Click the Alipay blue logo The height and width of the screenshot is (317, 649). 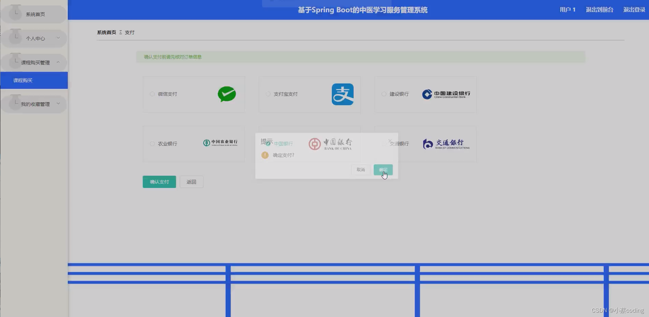click(x=342, y=94)
